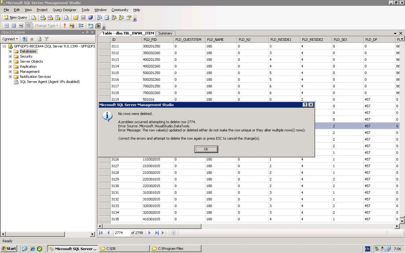Screen dimensions: 405x253
Task: Open the Template Explorer icon
Action: point(121,18)
